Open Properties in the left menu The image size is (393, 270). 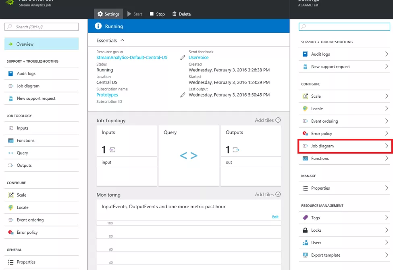pos(42,262)
